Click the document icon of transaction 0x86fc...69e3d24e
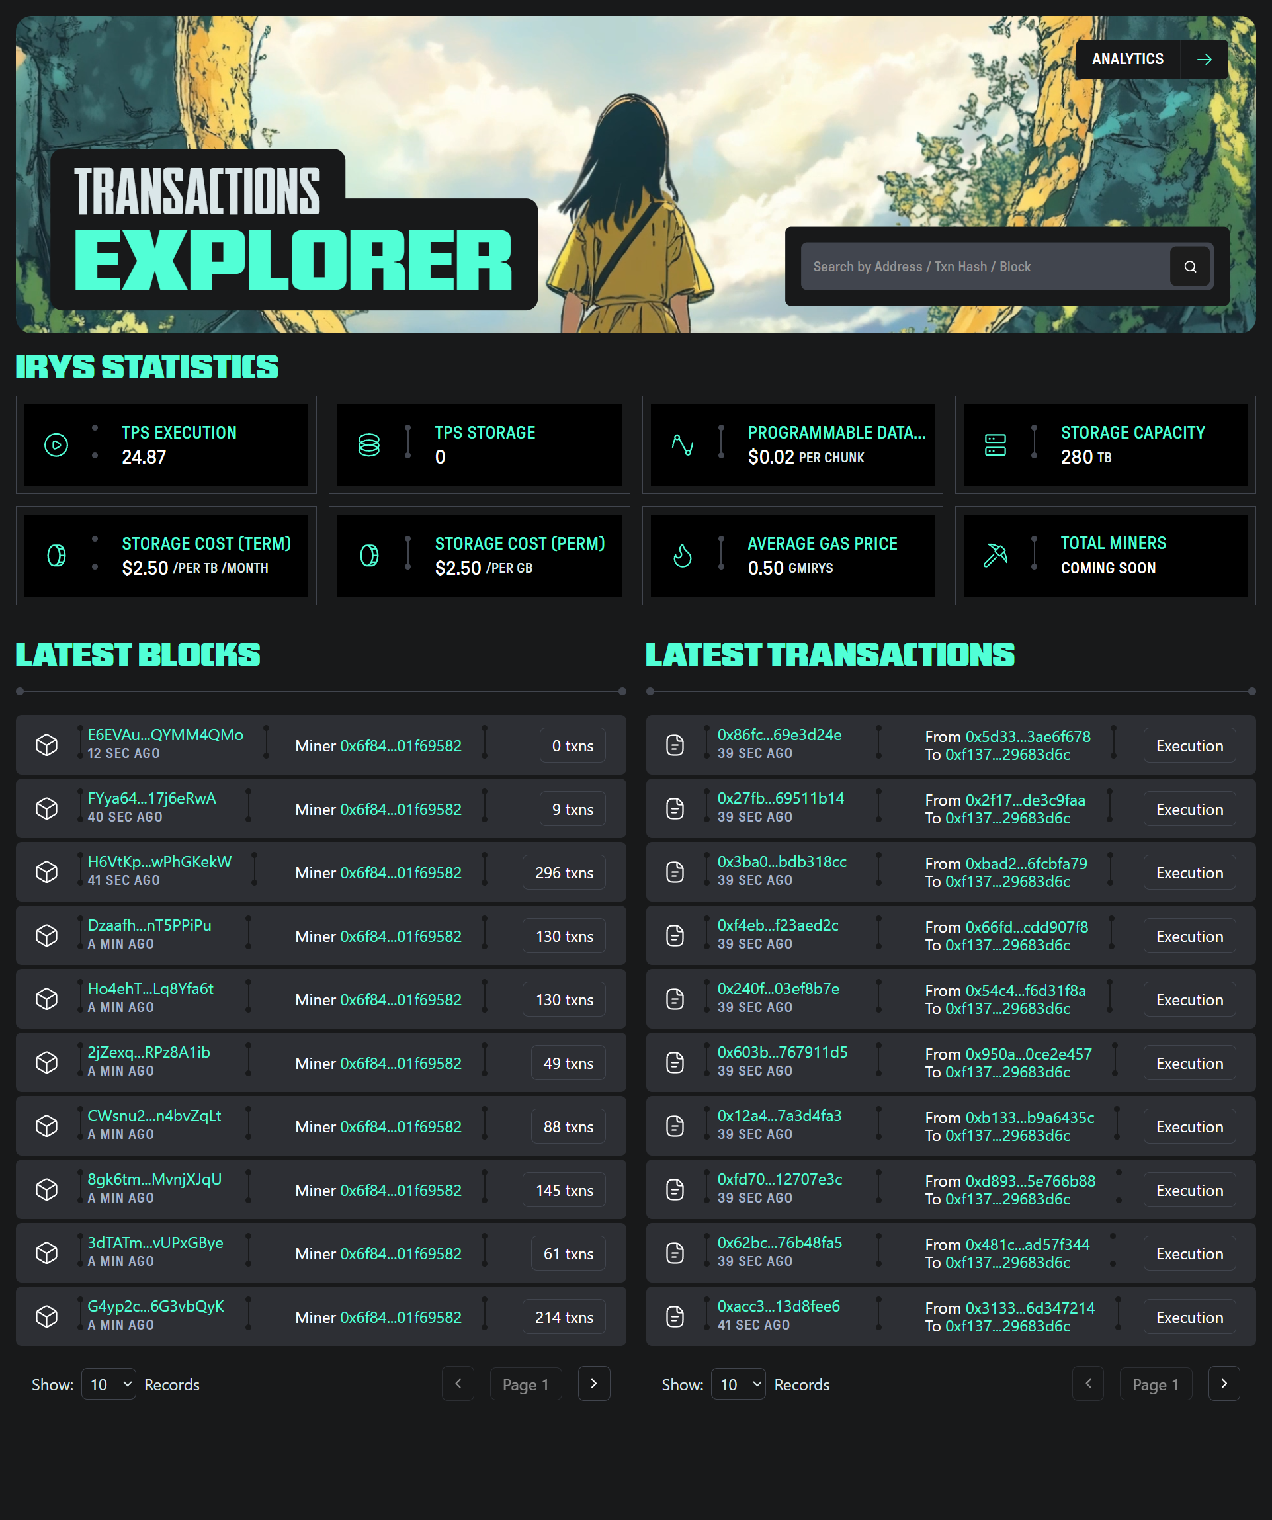 [x=675, y=745]
